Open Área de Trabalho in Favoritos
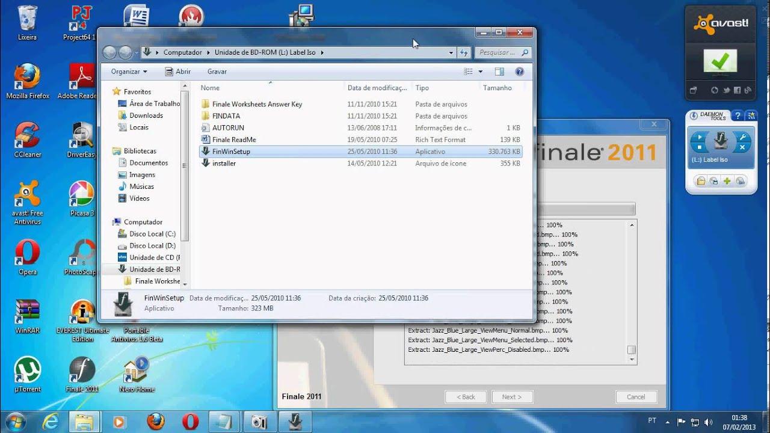 coord(149,103)
